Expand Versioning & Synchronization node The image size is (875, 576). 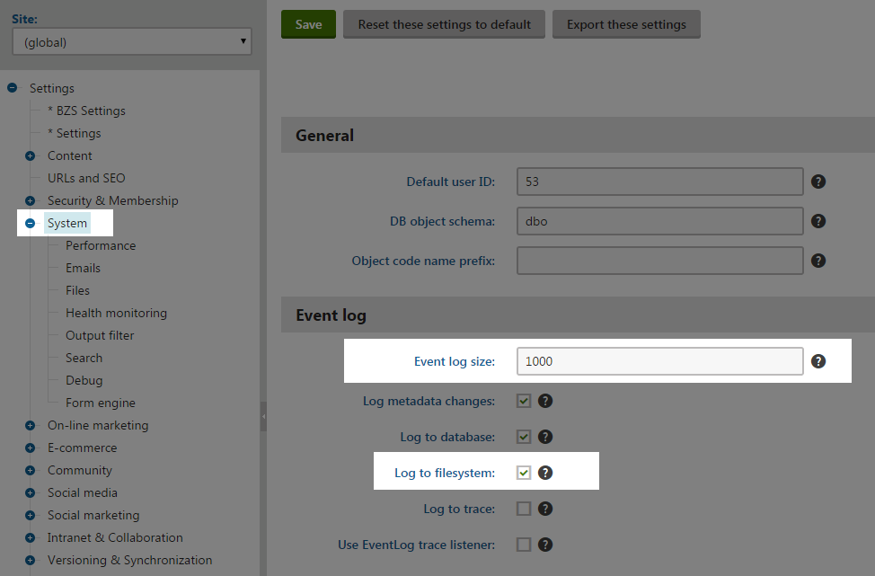[31, 560]
